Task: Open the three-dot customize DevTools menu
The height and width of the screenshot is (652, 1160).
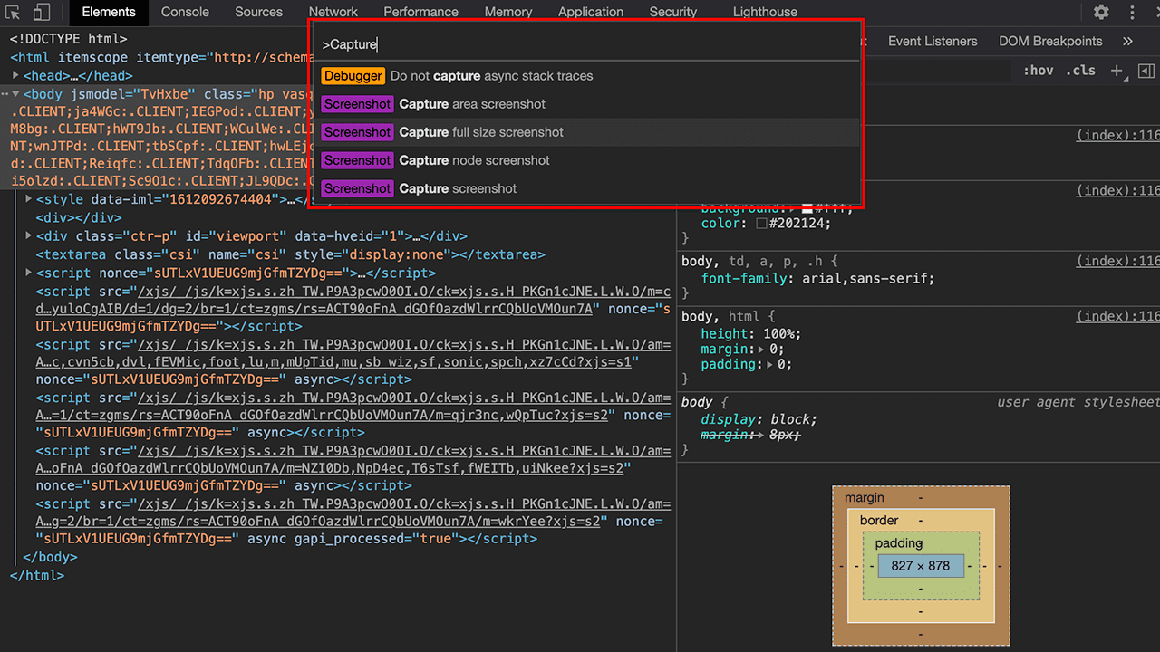Action: point(1132,13)
